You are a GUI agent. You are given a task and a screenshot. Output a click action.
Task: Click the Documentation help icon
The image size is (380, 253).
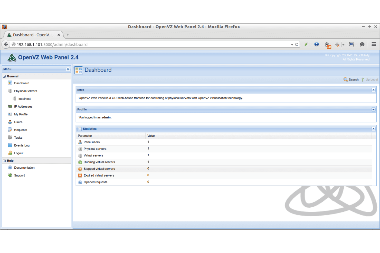10,167
